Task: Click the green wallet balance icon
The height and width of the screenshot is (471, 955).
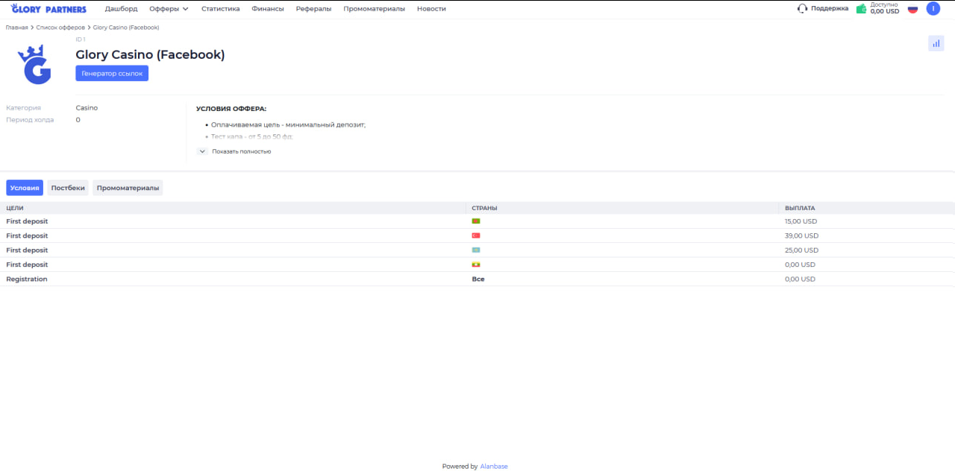Action: (861, 9)
